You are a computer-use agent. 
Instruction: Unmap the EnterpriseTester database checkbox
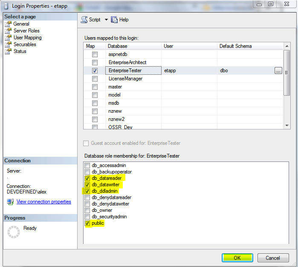pyautogui.click(x=95, y=70)
